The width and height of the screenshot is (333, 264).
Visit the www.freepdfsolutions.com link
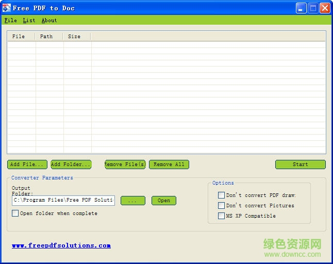[61, 245]
